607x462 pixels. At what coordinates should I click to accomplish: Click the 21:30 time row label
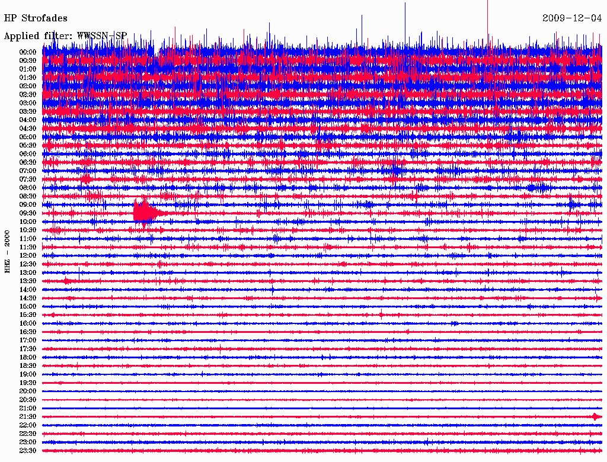tap(28, 417)
